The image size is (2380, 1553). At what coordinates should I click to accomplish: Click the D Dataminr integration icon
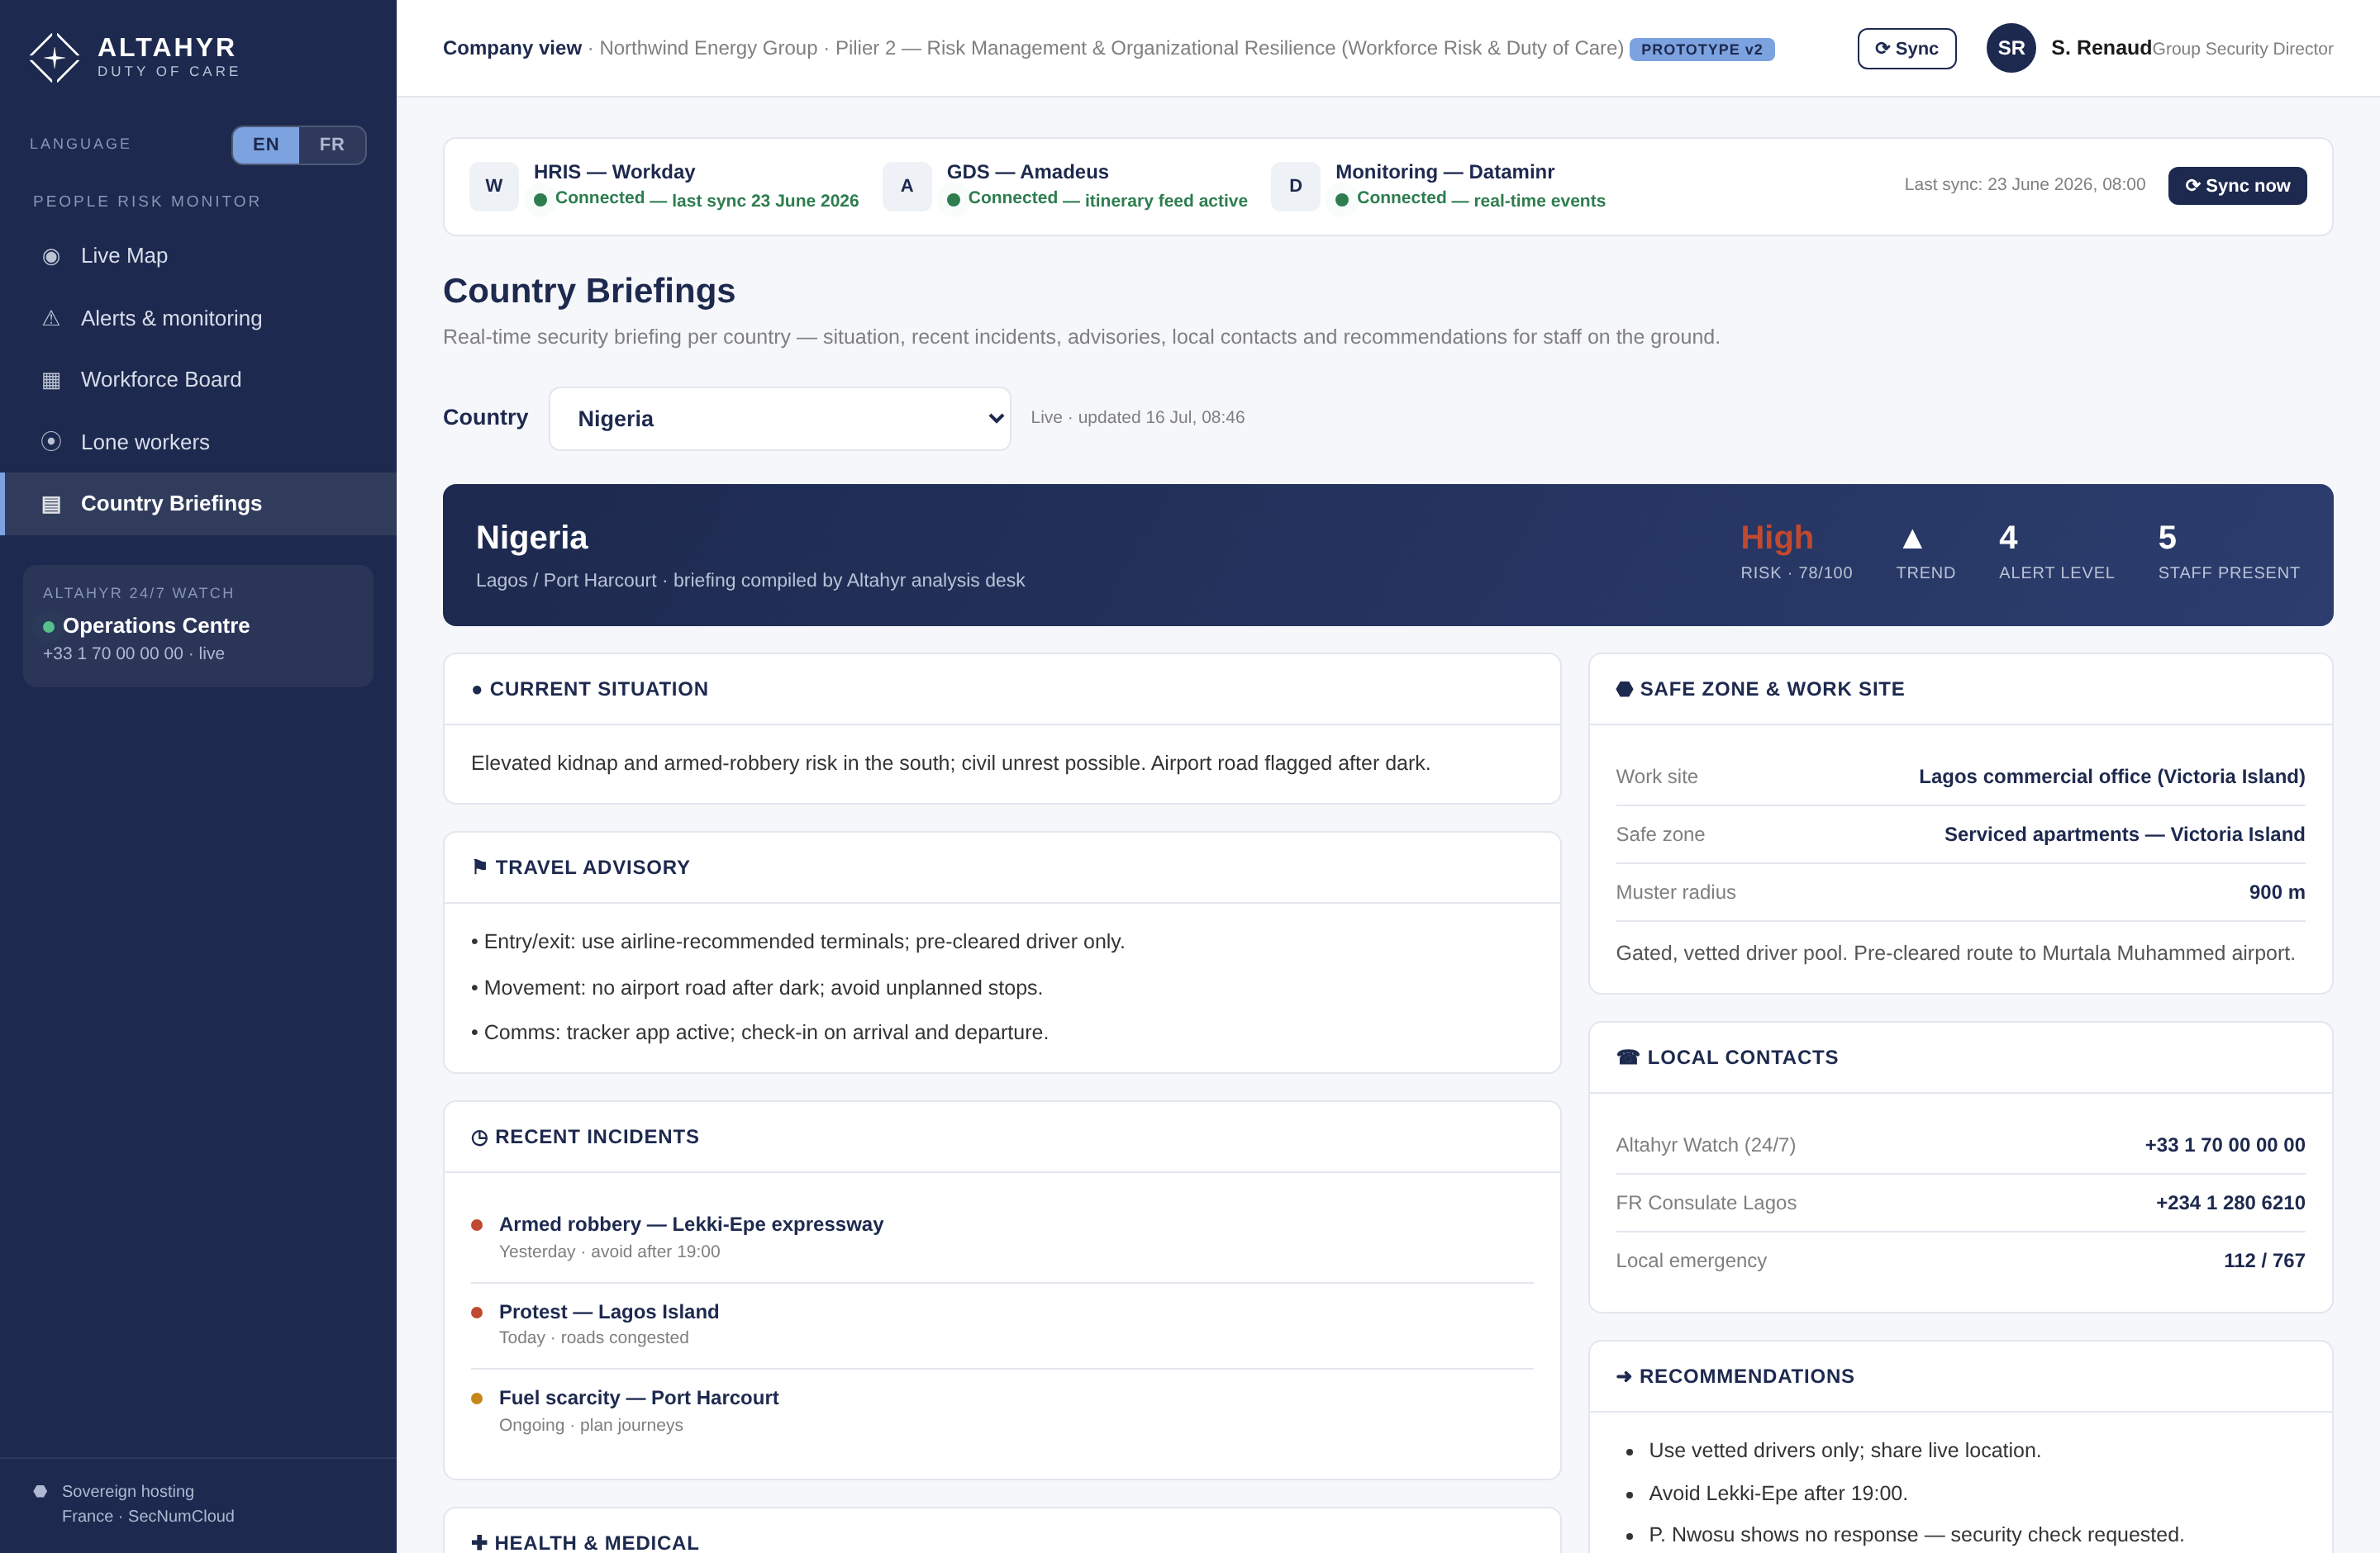1295,186
